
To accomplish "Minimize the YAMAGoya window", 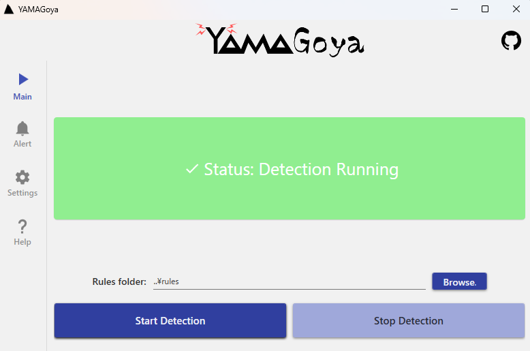I will pos(454,9).
